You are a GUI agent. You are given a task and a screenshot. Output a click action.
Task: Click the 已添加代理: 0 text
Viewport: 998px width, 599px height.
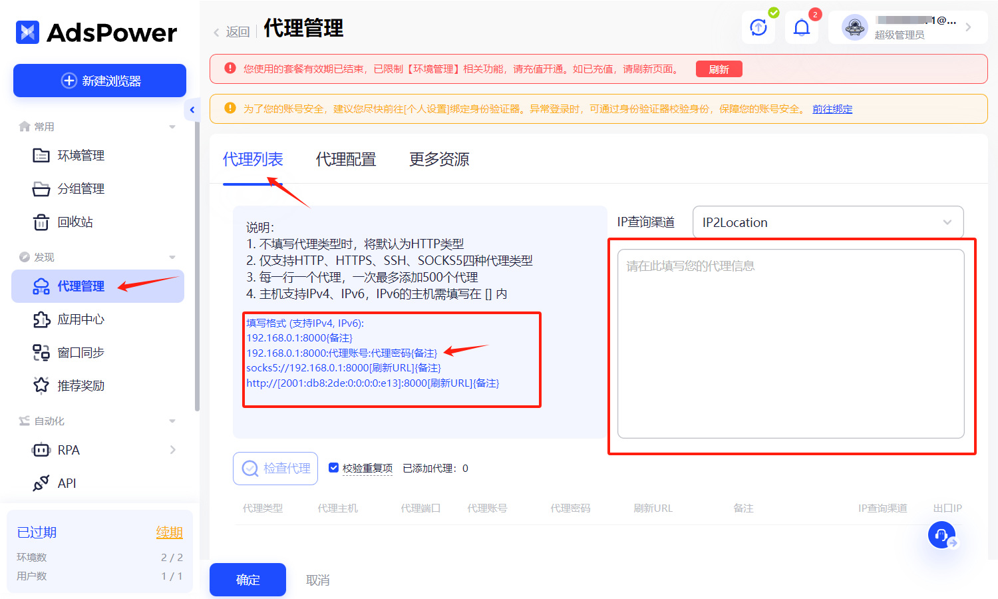click(x=435, y=469)
